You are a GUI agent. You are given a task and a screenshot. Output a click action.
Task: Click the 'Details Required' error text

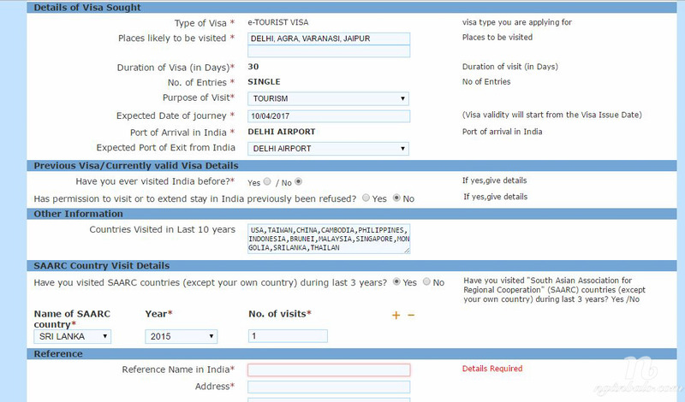(x=492, y=369)
